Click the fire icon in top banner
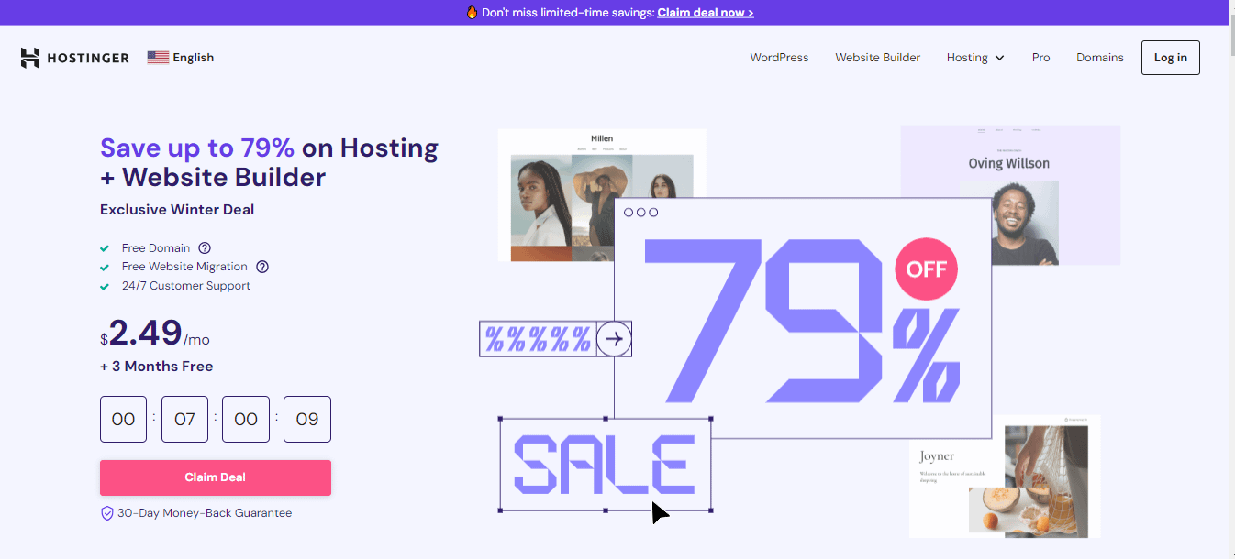 pos(472,13)
